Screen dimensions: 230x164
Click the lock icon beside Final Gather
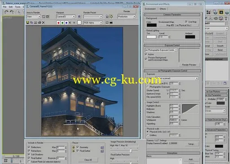tap(74, 151)
